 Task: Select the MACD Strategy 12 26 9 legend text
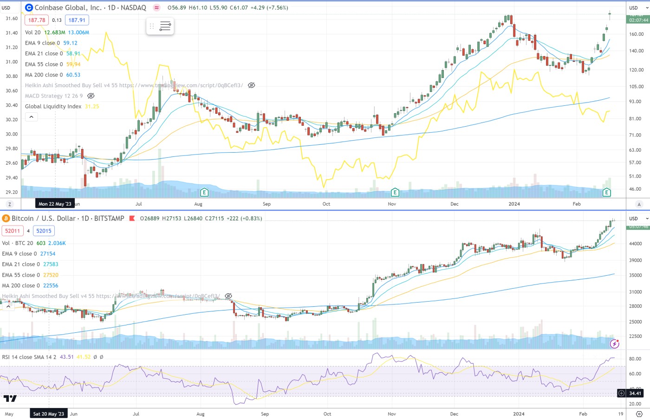54,96
